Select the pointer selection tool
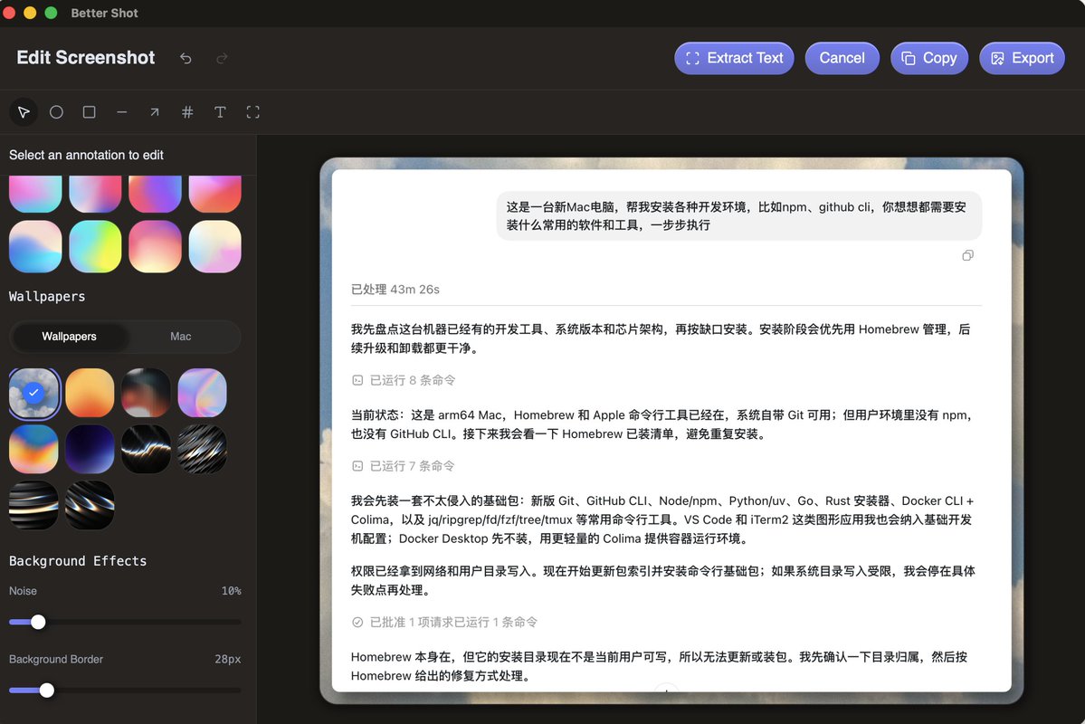 (x=24, y=112)
